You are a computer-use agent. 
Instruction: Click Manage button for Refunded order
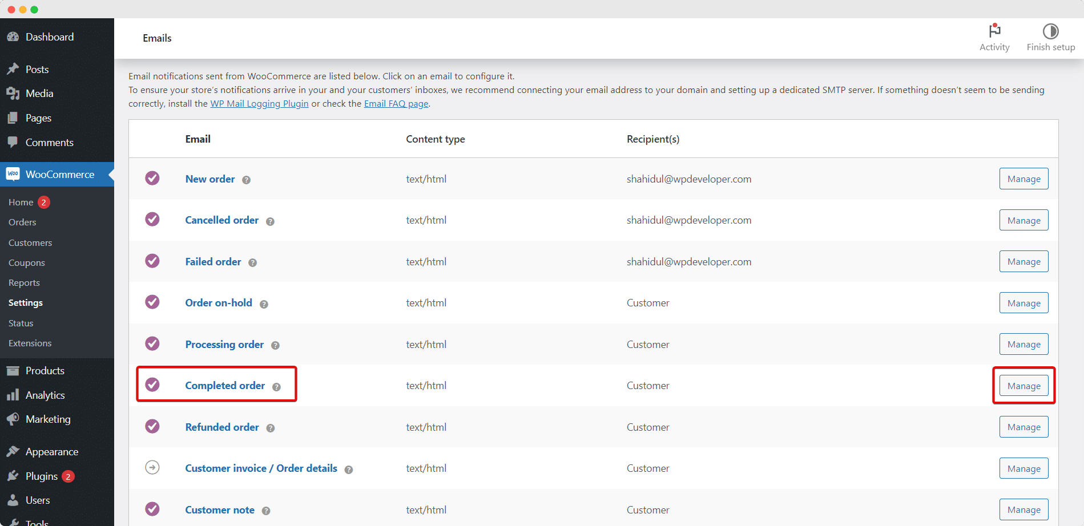click(x=1023, y=427)
